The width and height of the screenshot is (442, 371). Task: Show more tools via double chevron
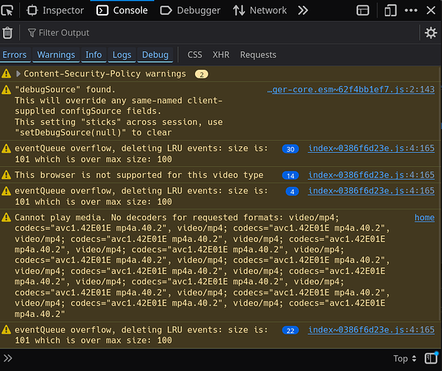point(303,10)
